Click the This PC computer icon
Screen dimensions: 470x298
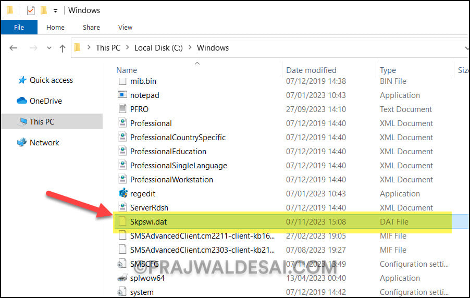tap(23, 122)
